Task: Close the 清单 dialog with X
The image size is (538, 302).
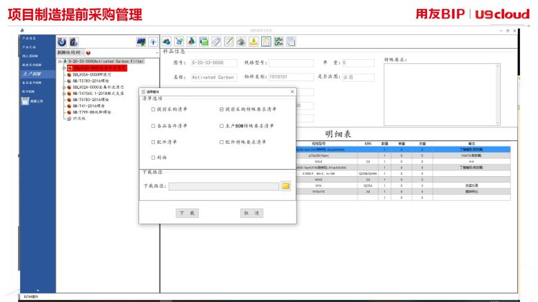Action: tap(292, 91)
